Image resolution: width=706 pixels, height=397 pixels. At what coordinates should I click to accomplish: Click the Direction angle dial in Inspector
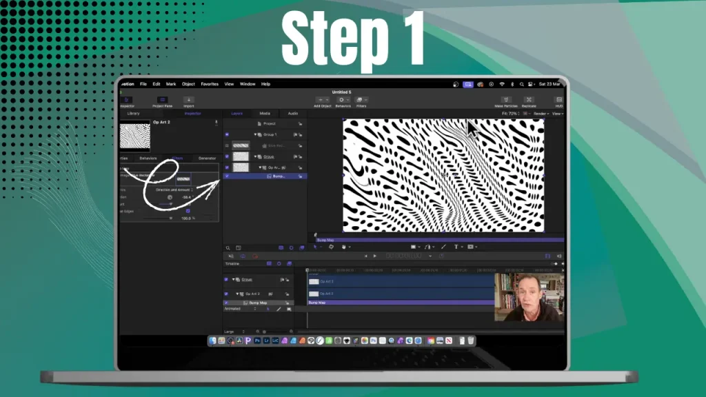point(170,197)
